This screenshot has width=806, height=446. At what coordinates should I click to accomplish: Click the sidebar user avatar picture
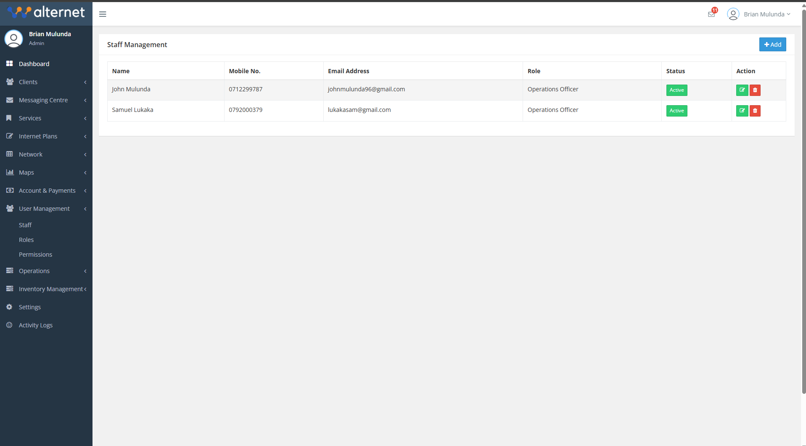coord(13,39)
